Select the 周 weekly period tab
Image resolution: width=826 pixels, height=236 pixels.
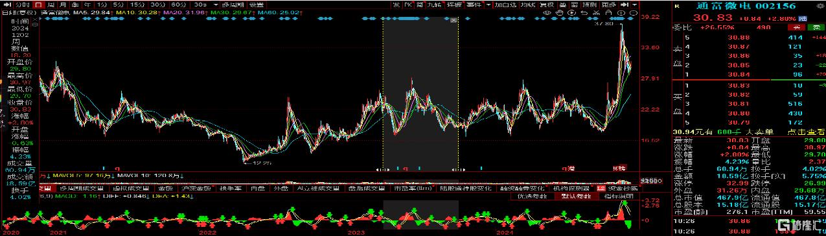pyautogui.click(x=51, y=5)
